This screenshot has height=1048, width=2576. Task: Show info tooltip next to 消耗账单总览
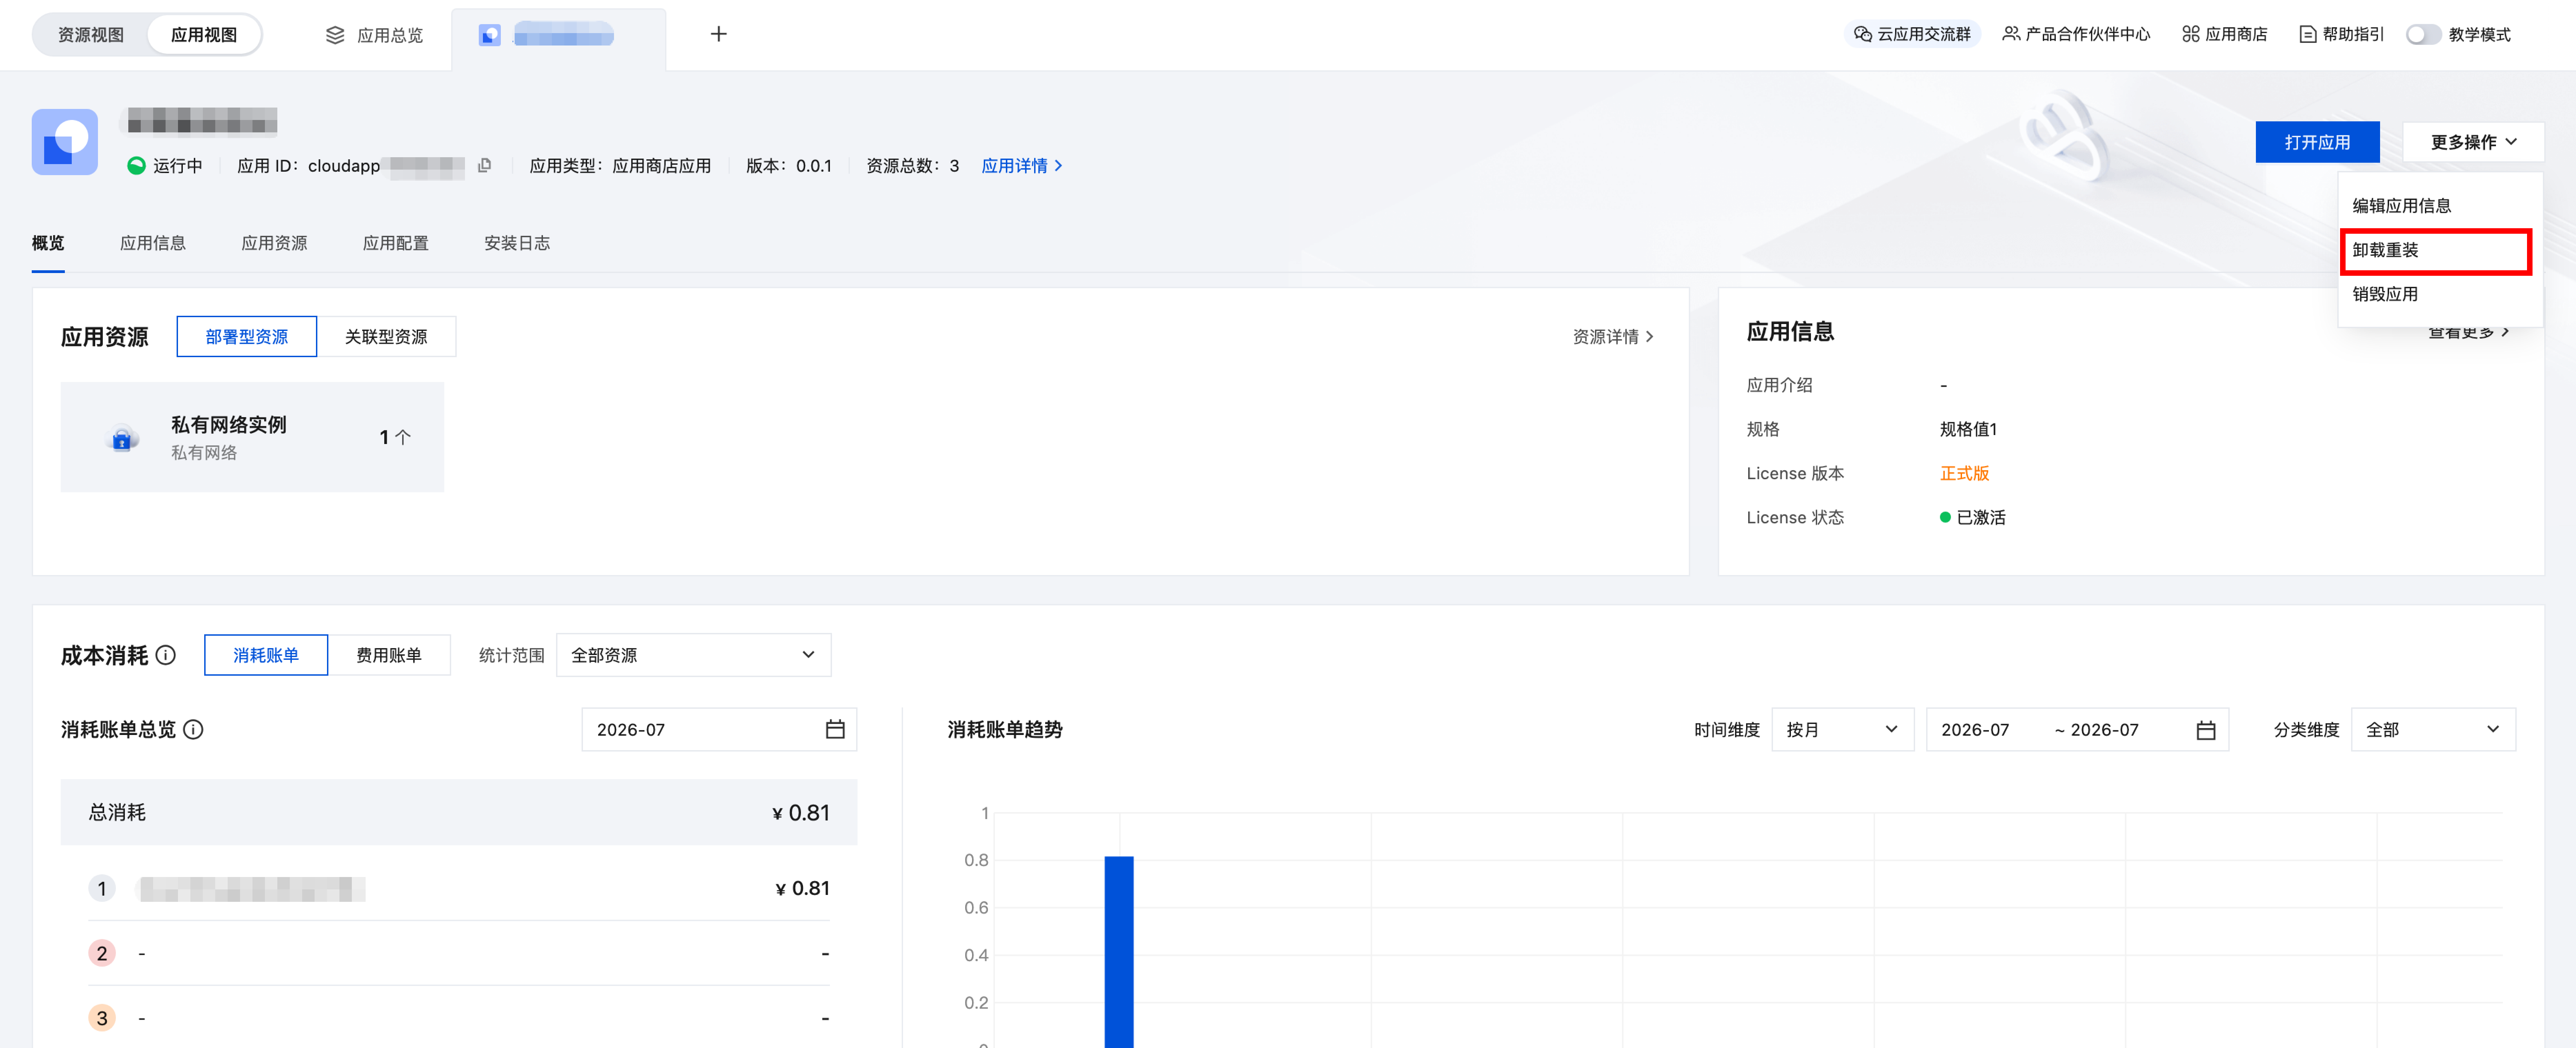[194, 729]
